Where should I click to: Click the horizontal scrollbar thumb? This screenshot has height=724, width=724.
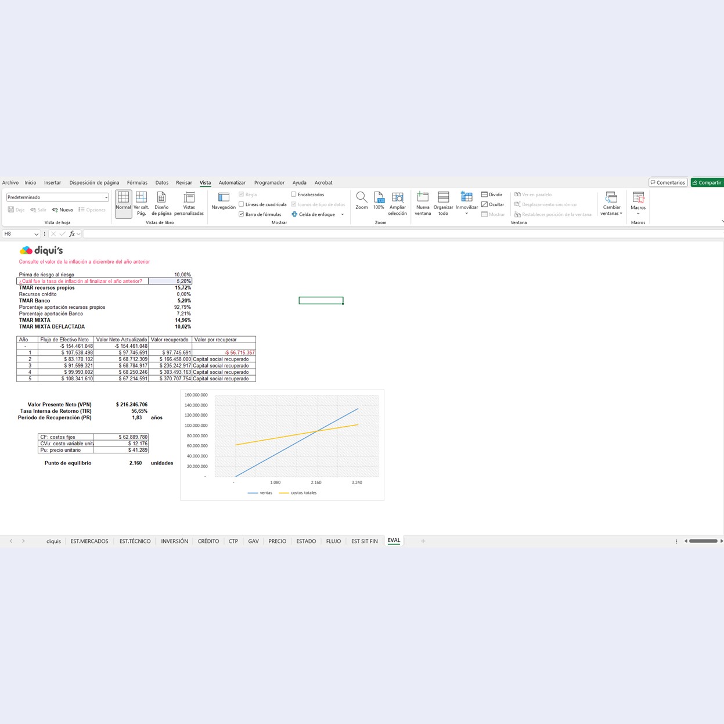[x=703, y=541]
